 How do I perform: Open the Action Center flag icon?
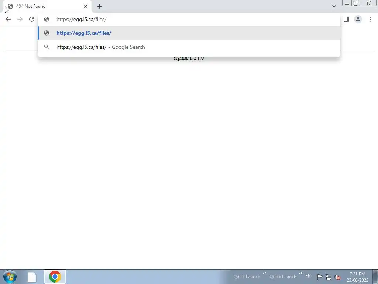pos(319,277)
